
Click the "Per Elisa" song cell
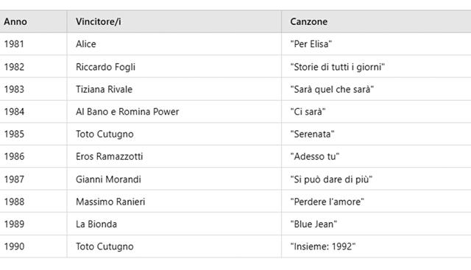click(x=376, y=44)
